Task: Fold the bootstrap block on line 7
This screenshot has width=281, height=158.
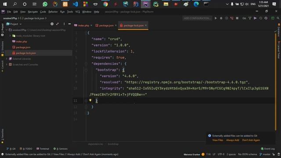Action: (86, 70)
